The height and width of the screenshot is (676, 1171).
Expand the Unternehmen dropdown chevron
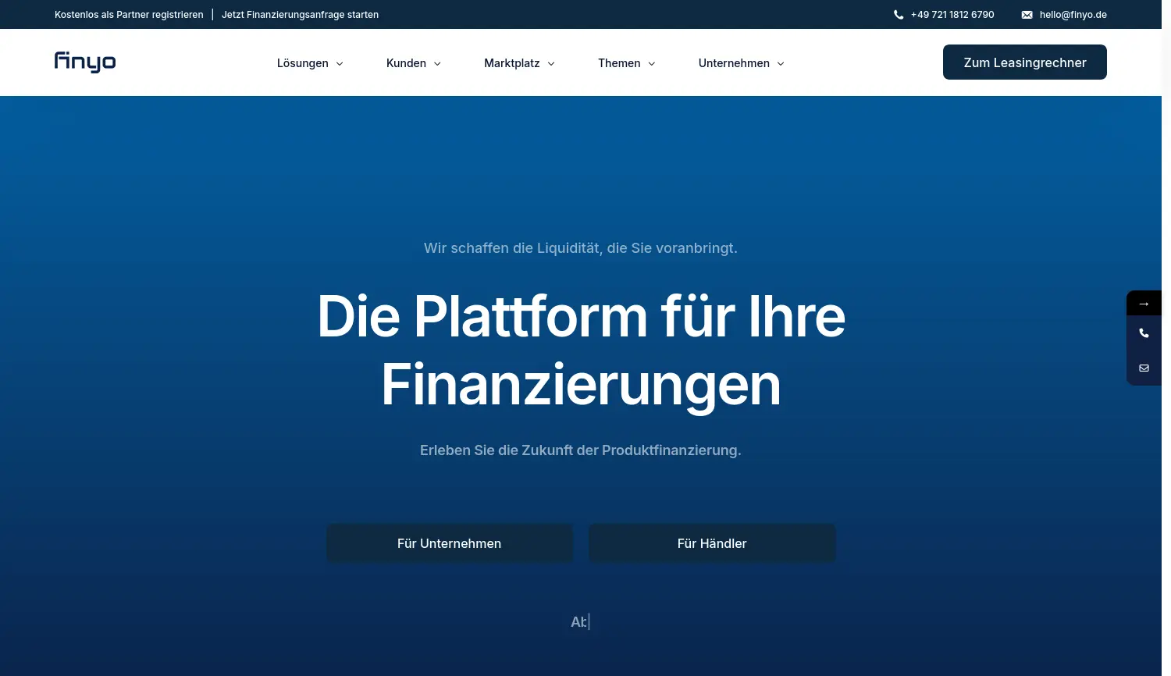pyautogui.click(x=781, y=64)
